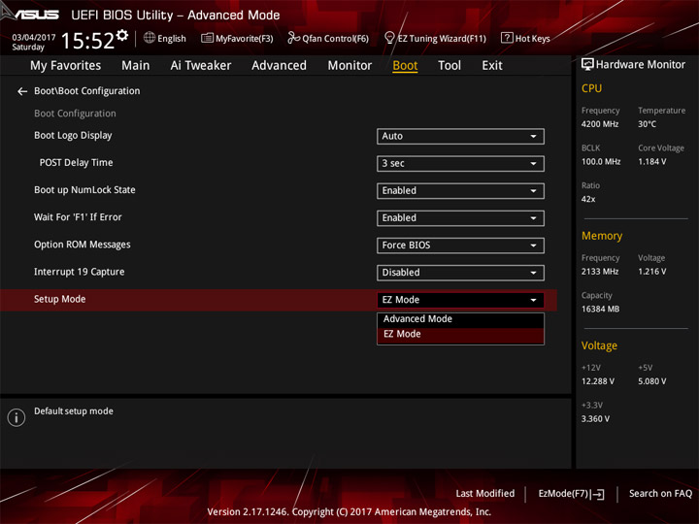Open the Tool tab

[449, 66]
